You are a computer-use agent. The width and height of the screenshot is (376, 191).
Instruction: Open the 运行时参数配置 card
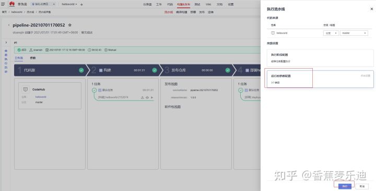coord(320,79)
